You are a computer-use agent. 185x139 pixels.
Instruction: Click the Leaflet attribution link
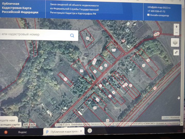(166, 118)
